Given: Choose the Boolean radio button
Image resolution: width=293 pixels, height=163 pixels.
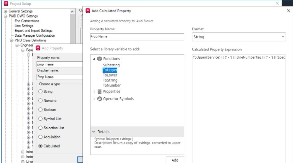Looking at the screenshot, I should (x=40, y=110).
